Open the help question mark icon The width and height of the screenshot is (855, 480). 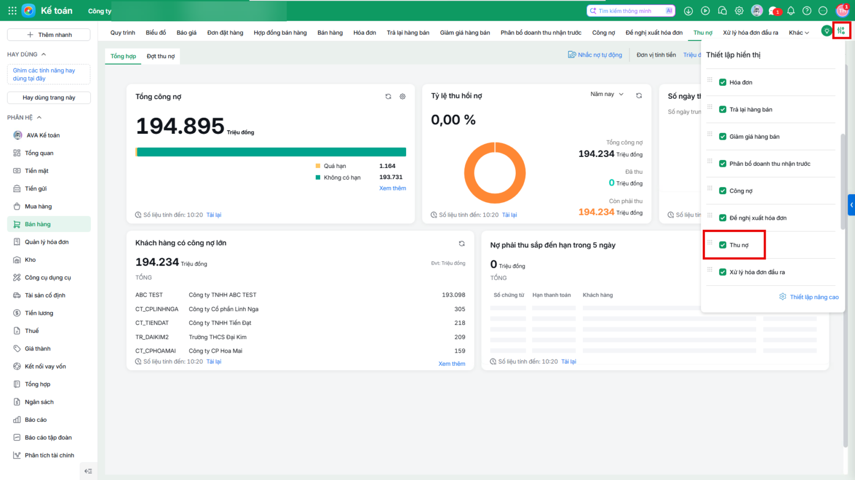coord(807,11)
